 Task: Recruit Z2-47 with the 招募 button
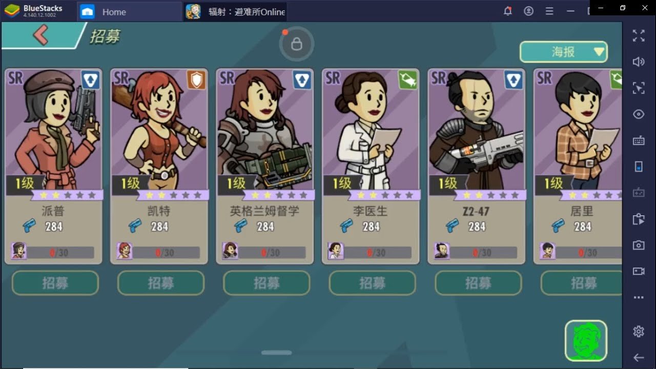click(478, 283)
